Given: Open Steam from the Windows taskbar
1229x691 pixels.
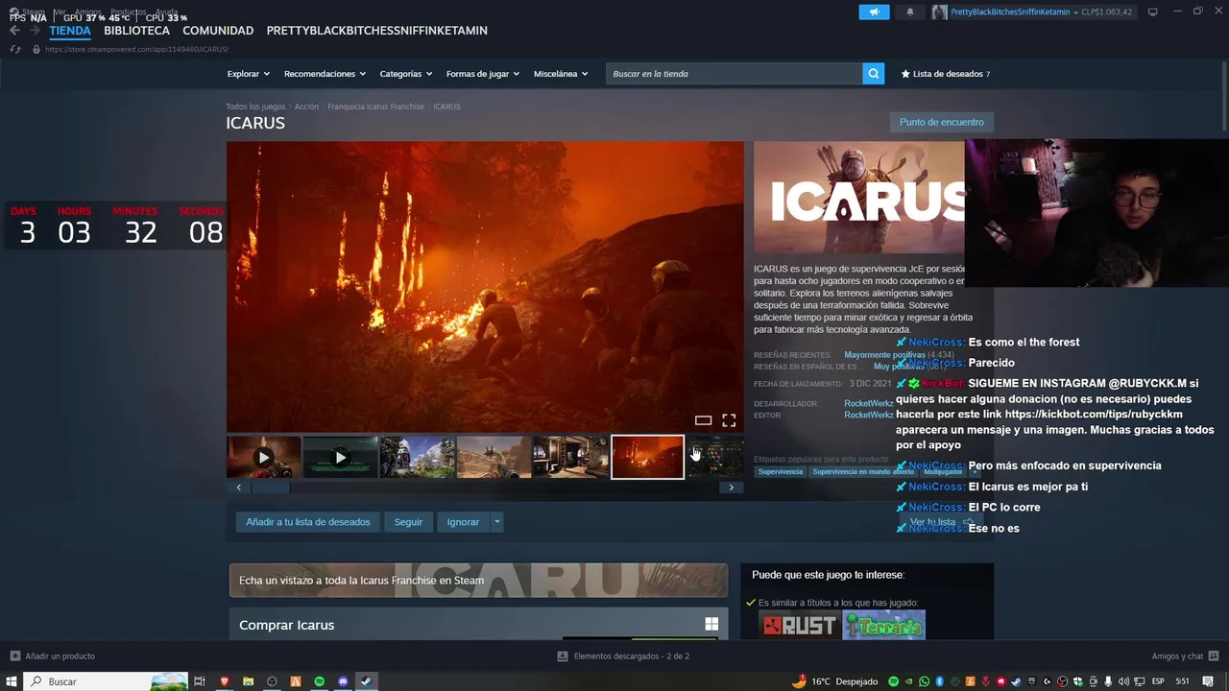Looking at the screenshot, I should point(367,681).
